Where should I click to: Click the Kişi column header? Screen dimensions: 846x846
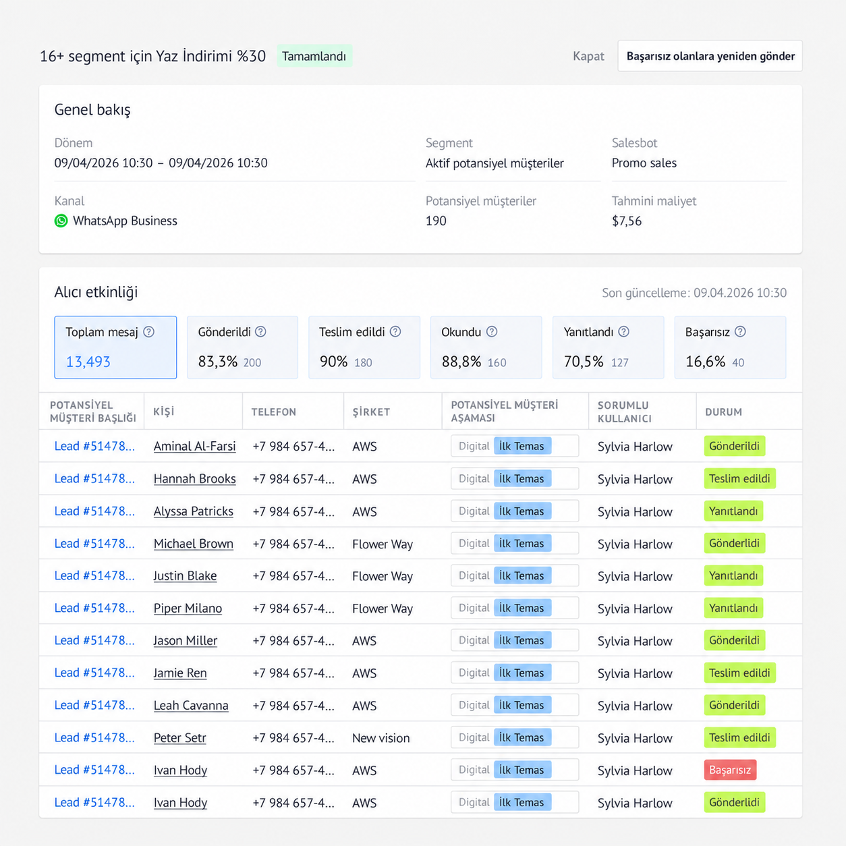(x=164, y=412)
